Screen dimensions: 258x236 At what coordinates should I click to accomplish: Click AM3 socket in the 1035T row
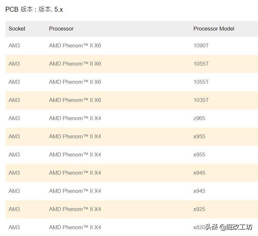tap(14, 100)
